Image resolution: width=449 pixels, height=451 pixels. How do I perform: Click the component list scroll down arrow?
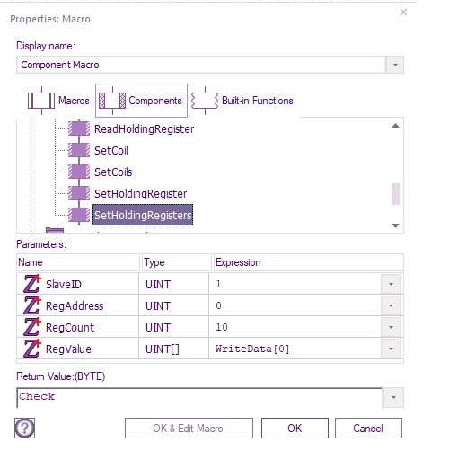[x=395, y=225]
